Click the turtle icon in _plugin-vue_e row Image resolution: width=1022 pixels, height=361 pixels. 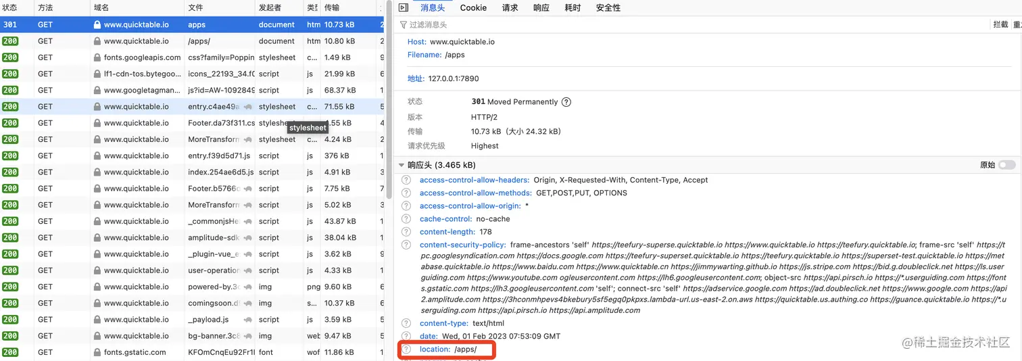[x=248, y=254]
